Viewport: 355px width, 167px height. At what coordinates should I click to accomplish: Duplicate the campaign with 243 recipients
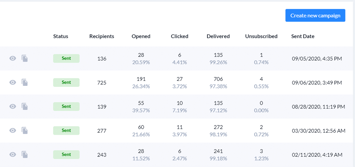25,155
